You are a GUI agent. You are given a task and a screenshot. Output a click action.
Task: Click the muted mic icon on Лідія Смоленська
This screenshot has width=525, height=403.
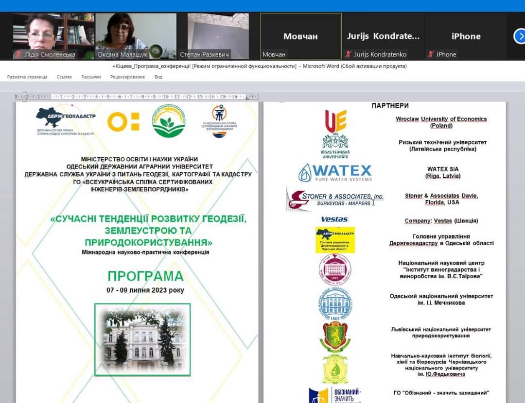pos(18,54)
